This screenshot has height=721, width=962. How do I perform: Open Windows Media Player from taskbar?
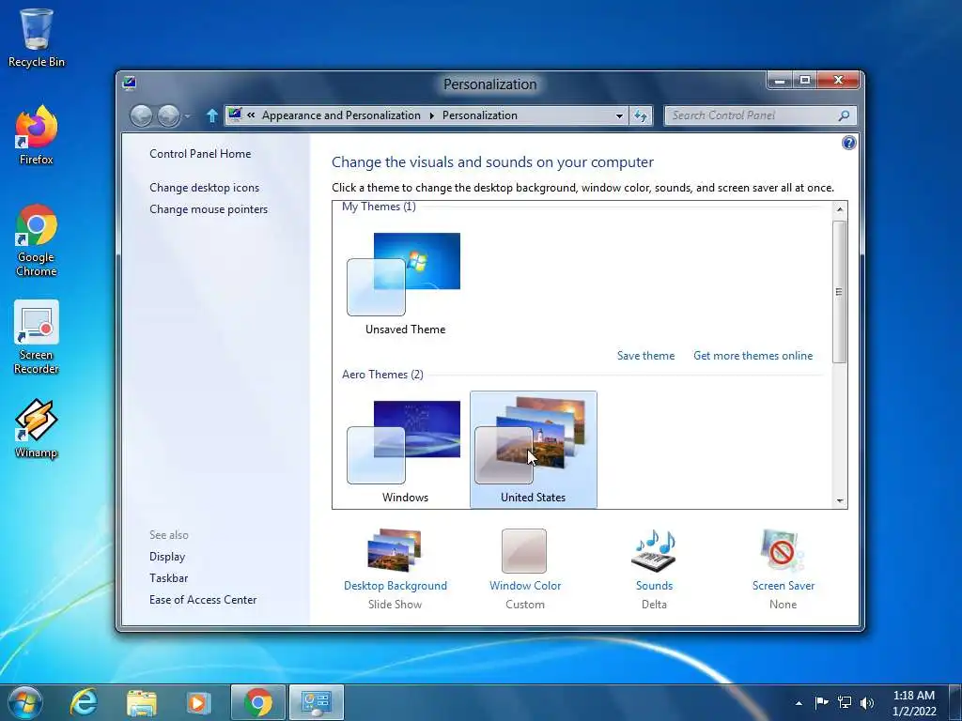(x=198, y=702)
